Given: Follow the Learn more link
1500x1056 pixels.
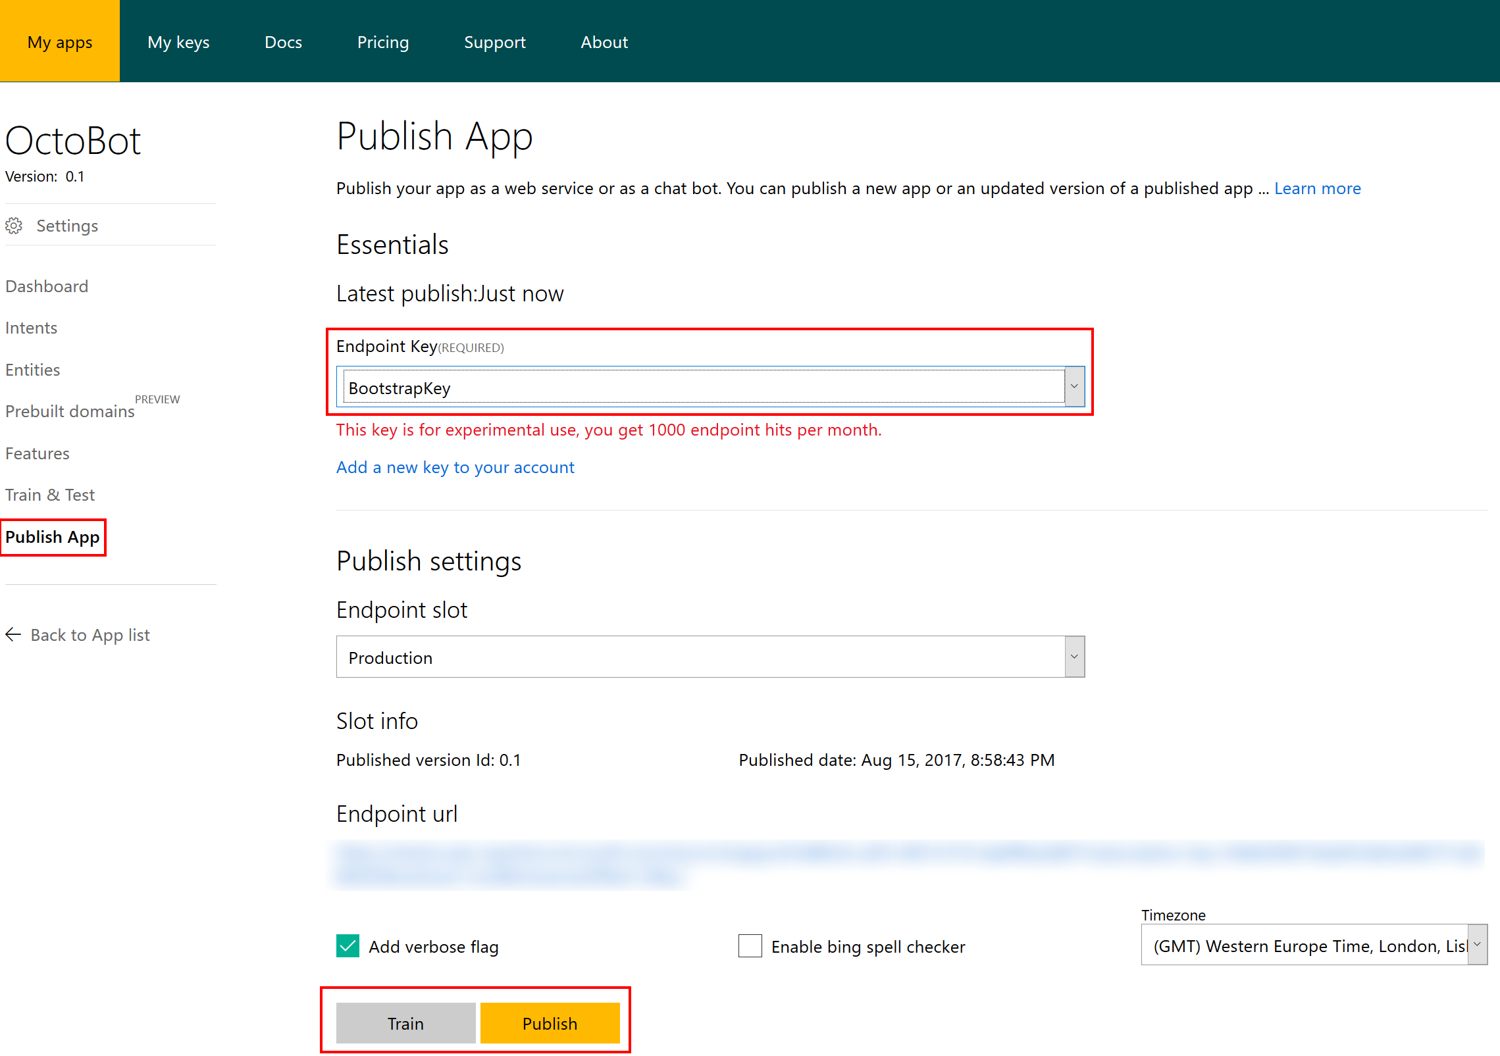Looking at the screenshot, I should (x=1317, y=188).
